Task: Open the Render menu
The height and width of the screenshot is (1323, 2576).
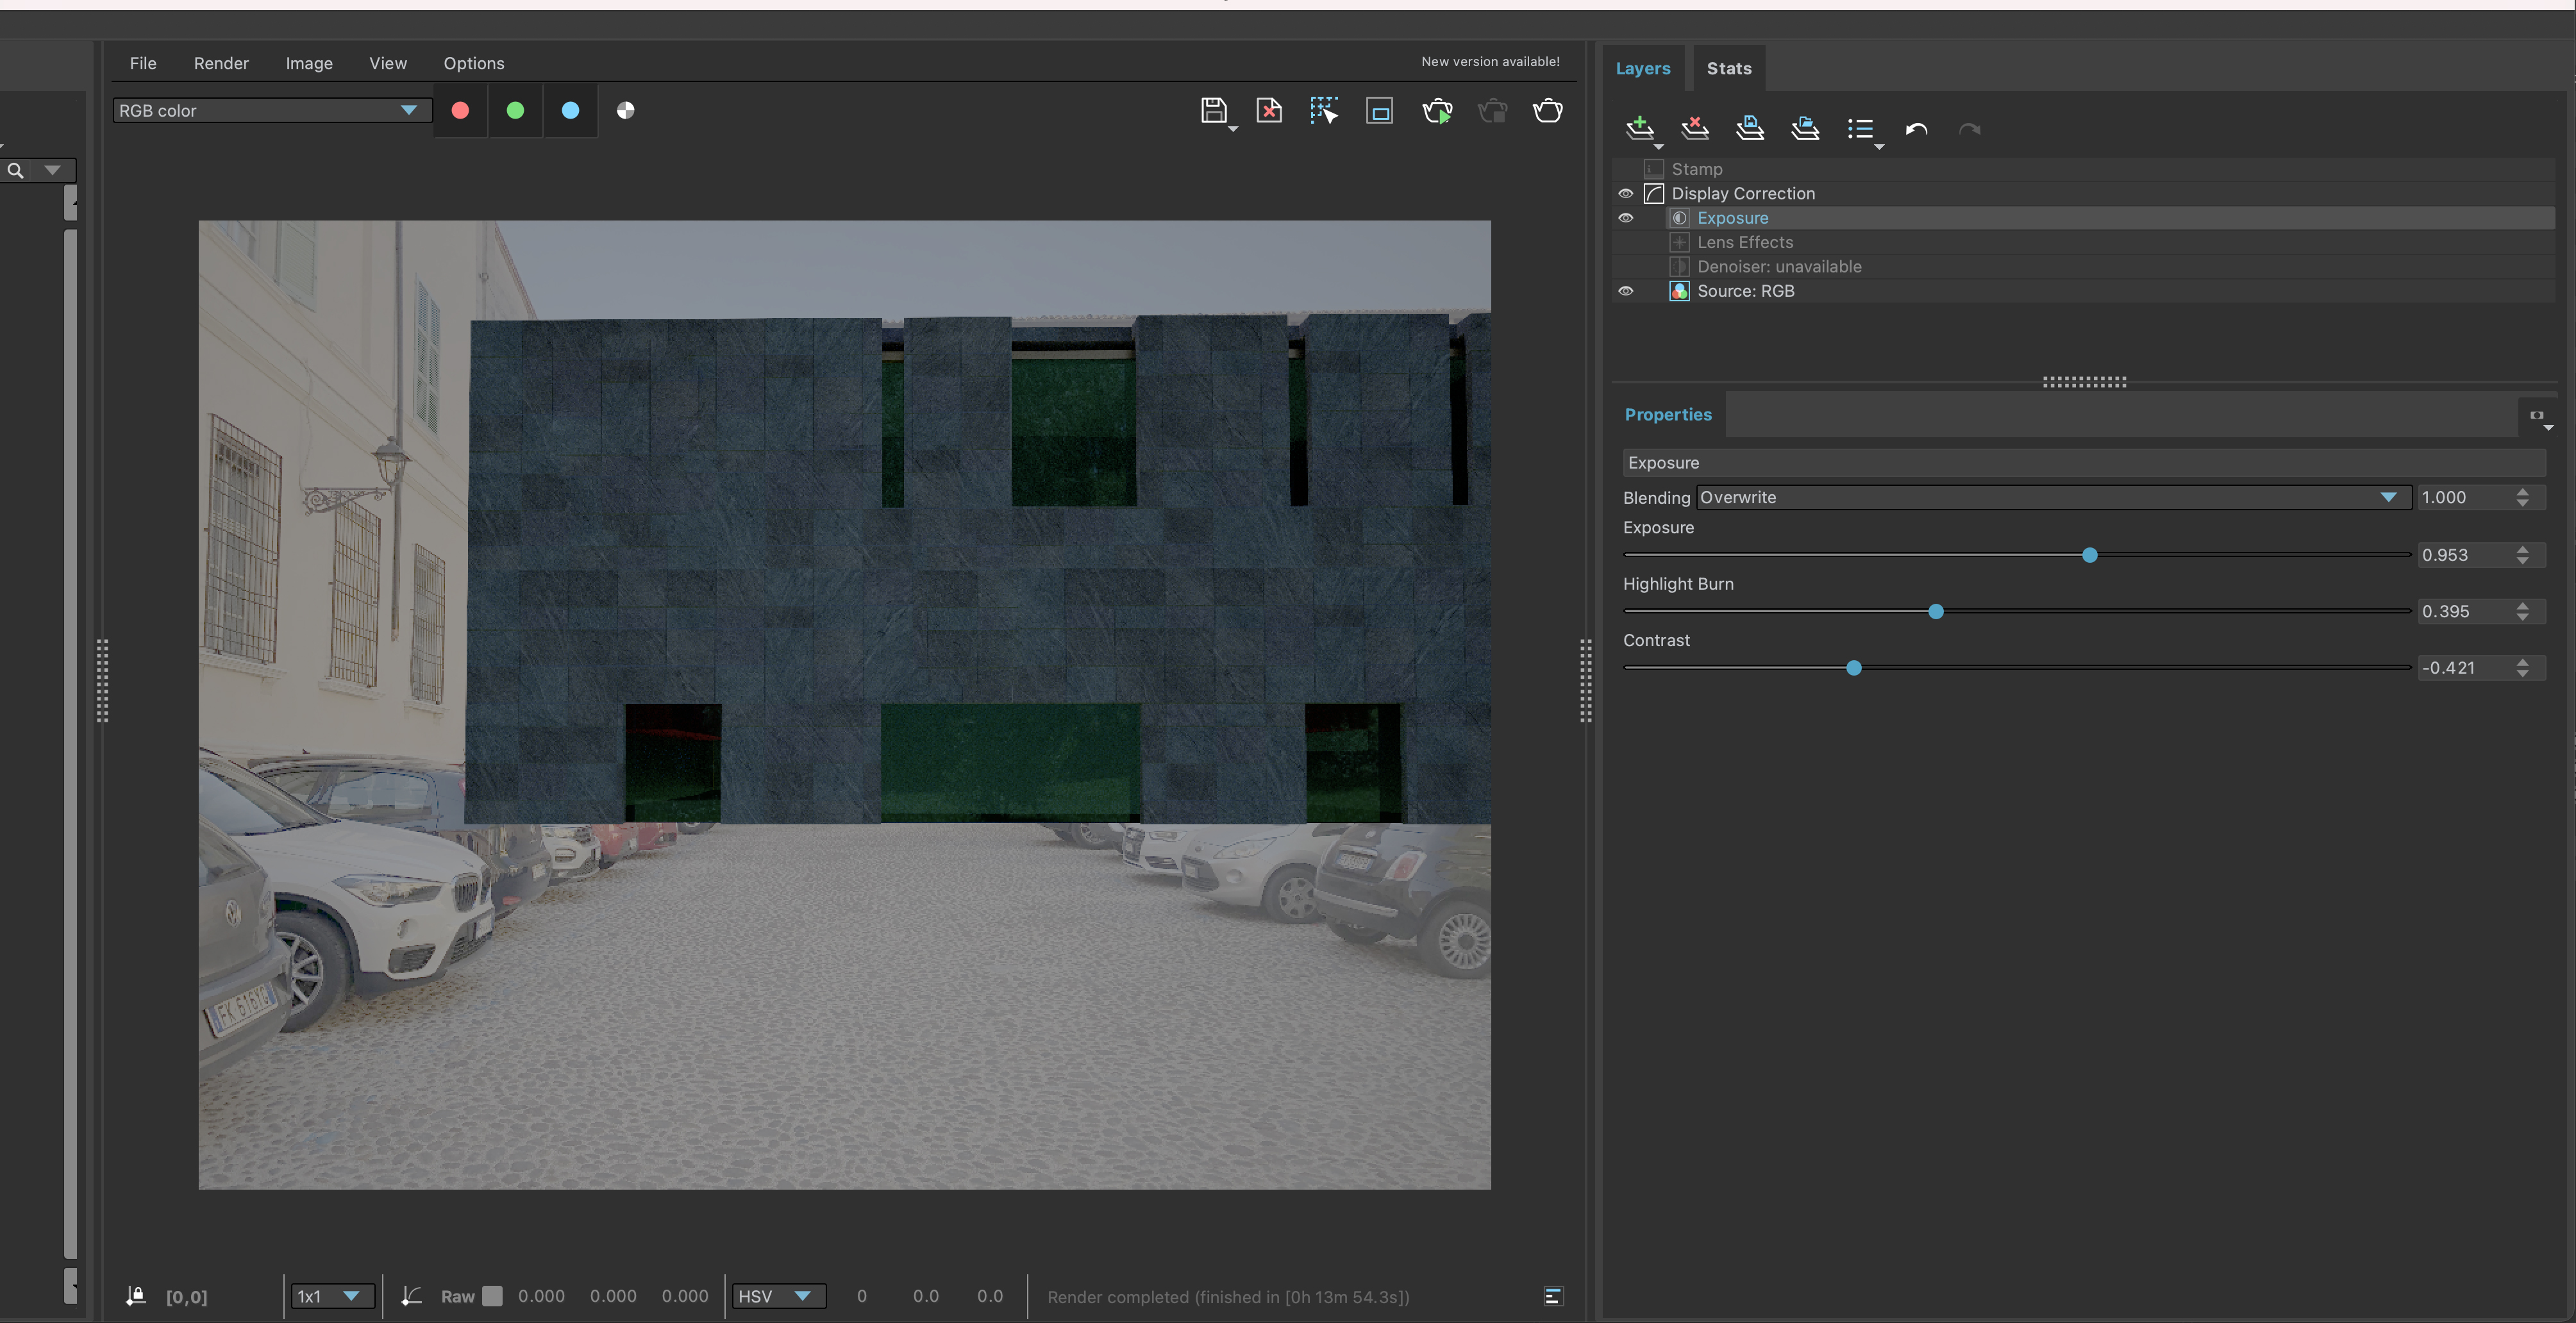Action: [x=221, y=63]
